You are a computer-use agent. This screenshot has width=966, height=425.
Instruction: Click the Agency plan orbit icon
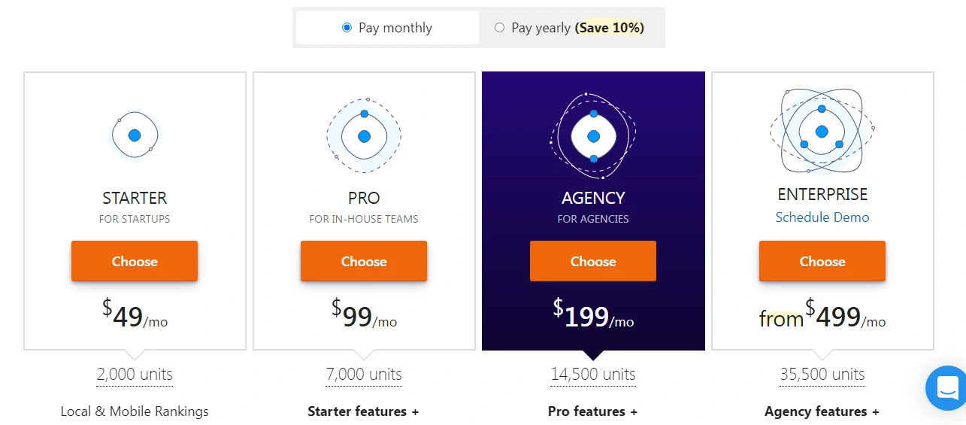pos(593,136)
